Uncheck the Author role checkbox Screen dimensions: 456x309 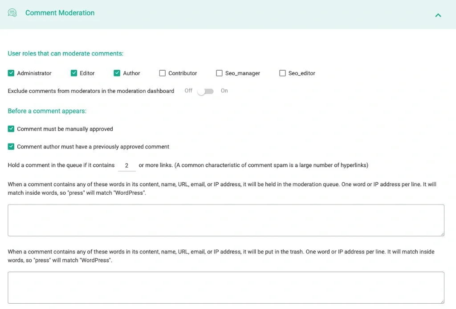tap(117, 73)
